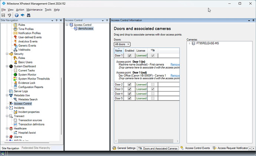Click the Save toolbar icon
Viewport: 256px width, 156px height.
click(x=3, y=15)
